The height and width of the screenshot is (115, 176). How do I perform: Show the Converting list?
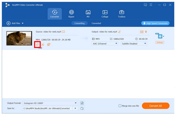point(79,23)
